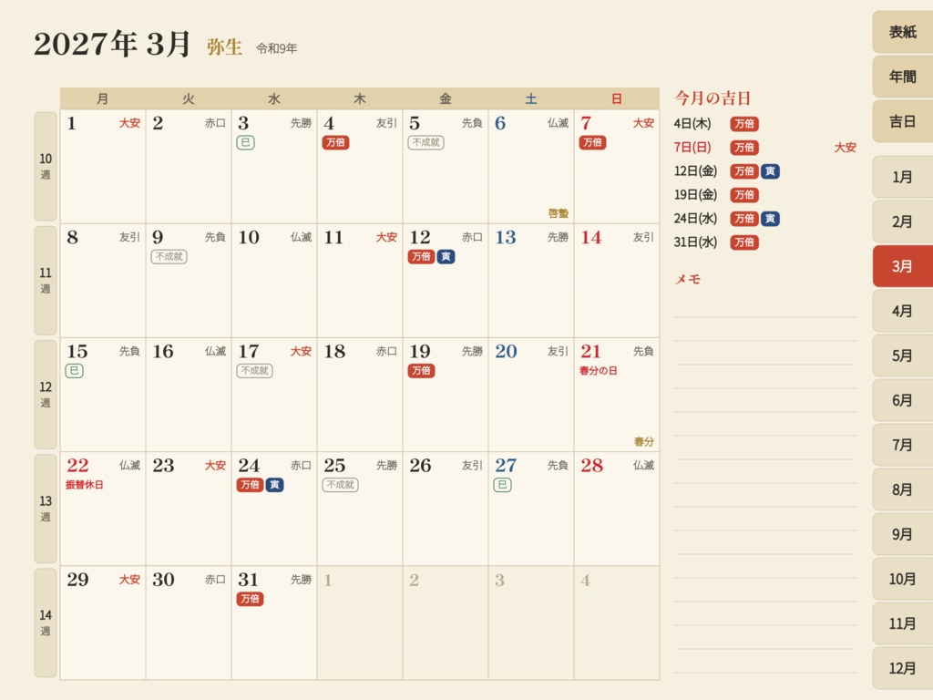The height and width of the screenshot is (700, 933).
Task: Navigate to the 11月 tab
Action: (902, 623)
